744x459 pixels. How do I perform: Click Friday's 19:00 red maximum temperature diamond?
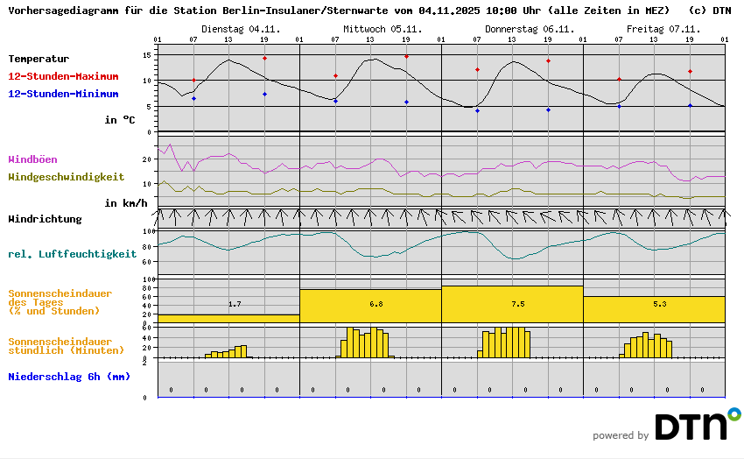click(x=690, y=71)
